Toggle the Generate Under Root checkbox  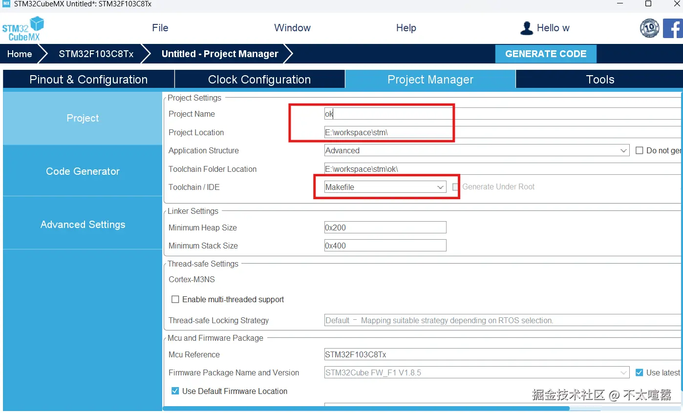pyautogui.click(x=455, y=187)
